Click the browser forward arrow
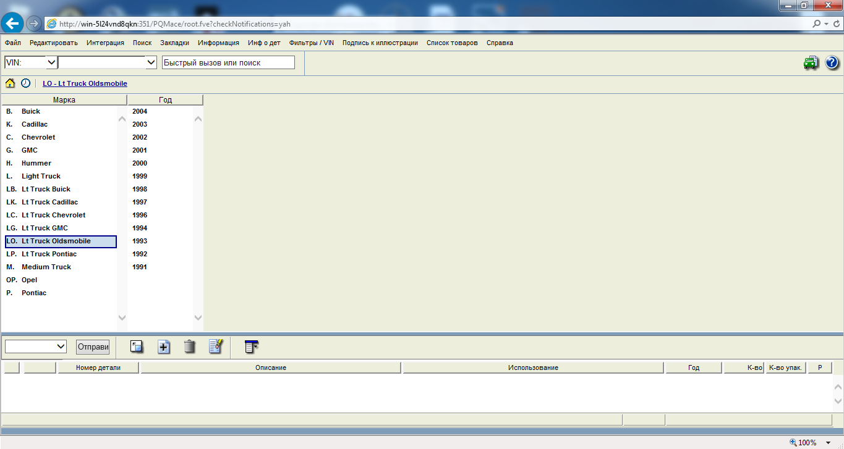 click(x=33, y=23)
